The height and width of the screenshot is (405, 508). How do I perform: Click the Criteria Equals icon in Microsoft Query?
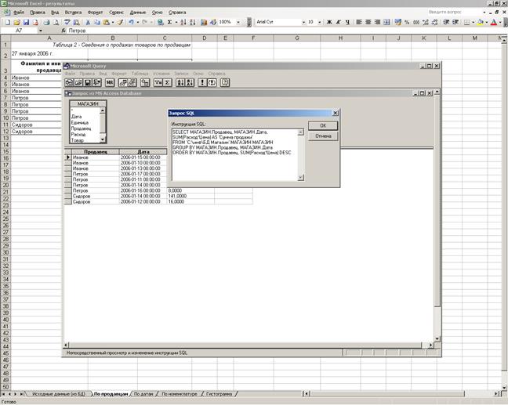pos(158,82)
